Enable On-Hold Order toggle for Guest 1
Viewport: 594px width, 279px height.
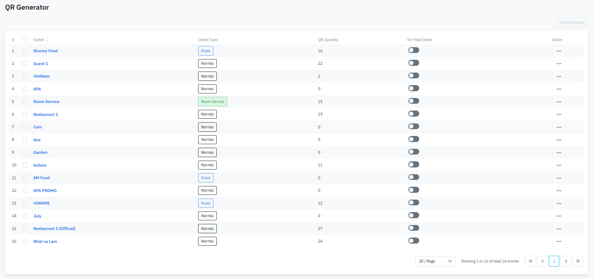[x=413, y=63]
